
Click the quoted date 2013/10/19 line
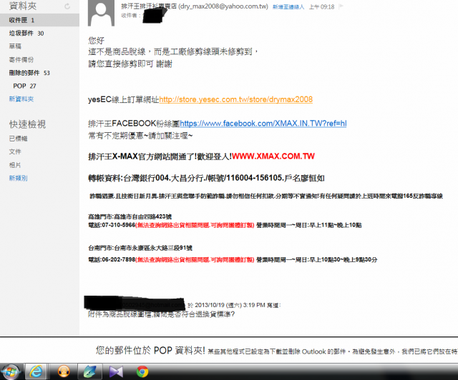click(234, 305)
